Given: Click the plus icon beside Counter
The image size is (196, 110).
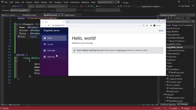Looking at the screenshot, I should [x=45, y=44].
